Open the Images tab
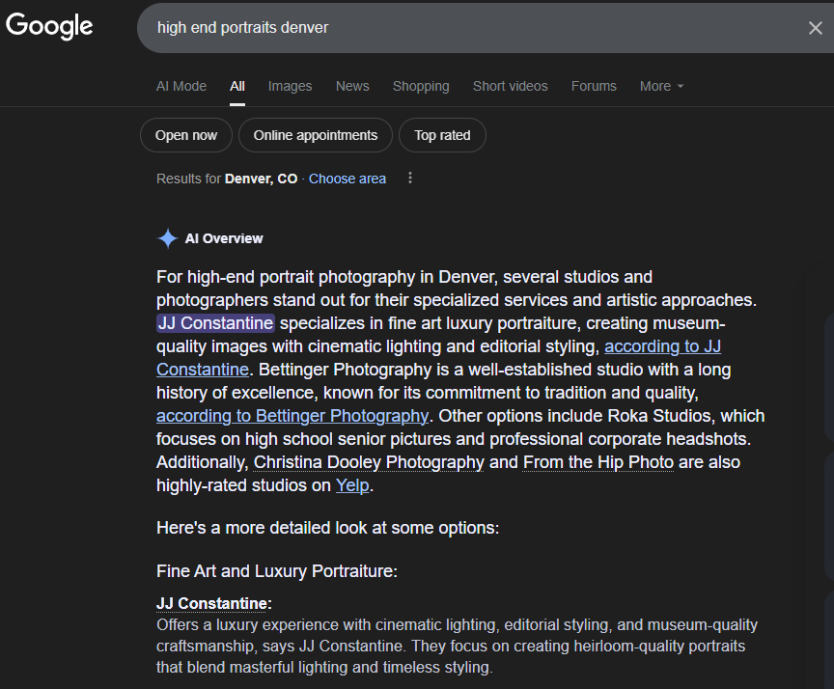This screenshot has height=689, width=834. point(290,86)
